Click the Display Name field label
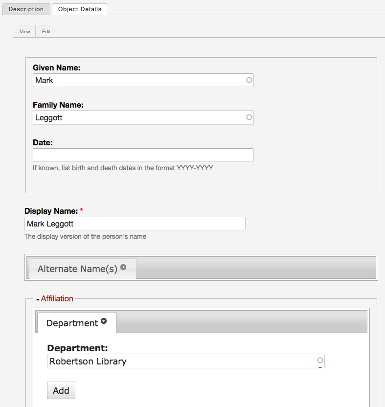Image resolution: width=385 pixels, height=407 pixels. tap(51, 211)
